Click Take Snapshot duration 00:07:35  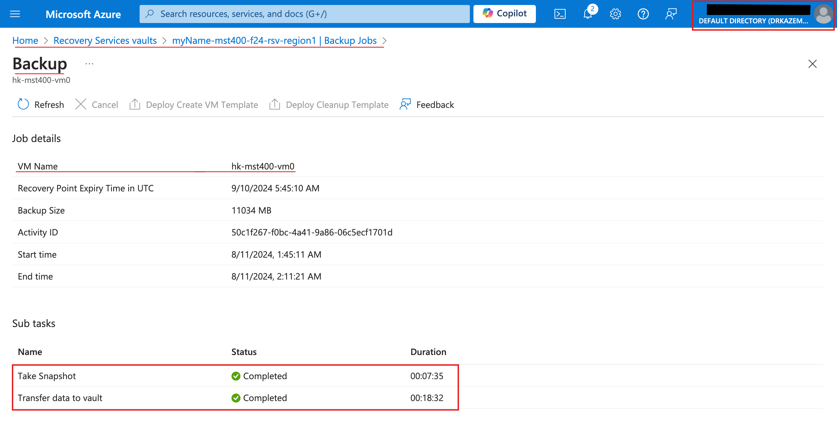(x=427, y=376)
